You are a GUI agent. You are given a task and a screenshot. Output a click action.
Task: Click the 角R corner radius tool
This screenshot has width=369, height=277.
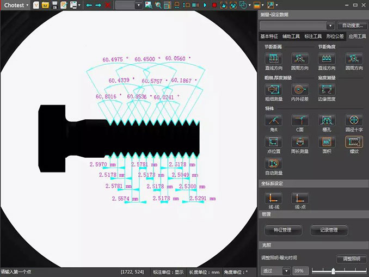pyautogui.click(x=273, y=120)
